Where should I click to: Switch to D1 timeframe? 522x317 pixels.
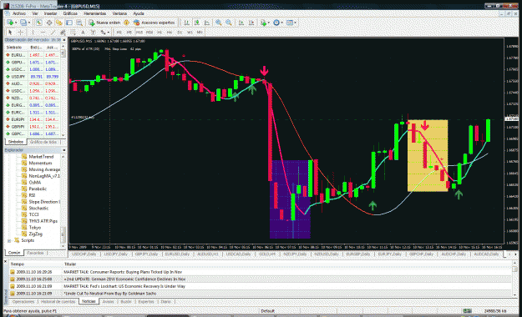coord(180,33)
